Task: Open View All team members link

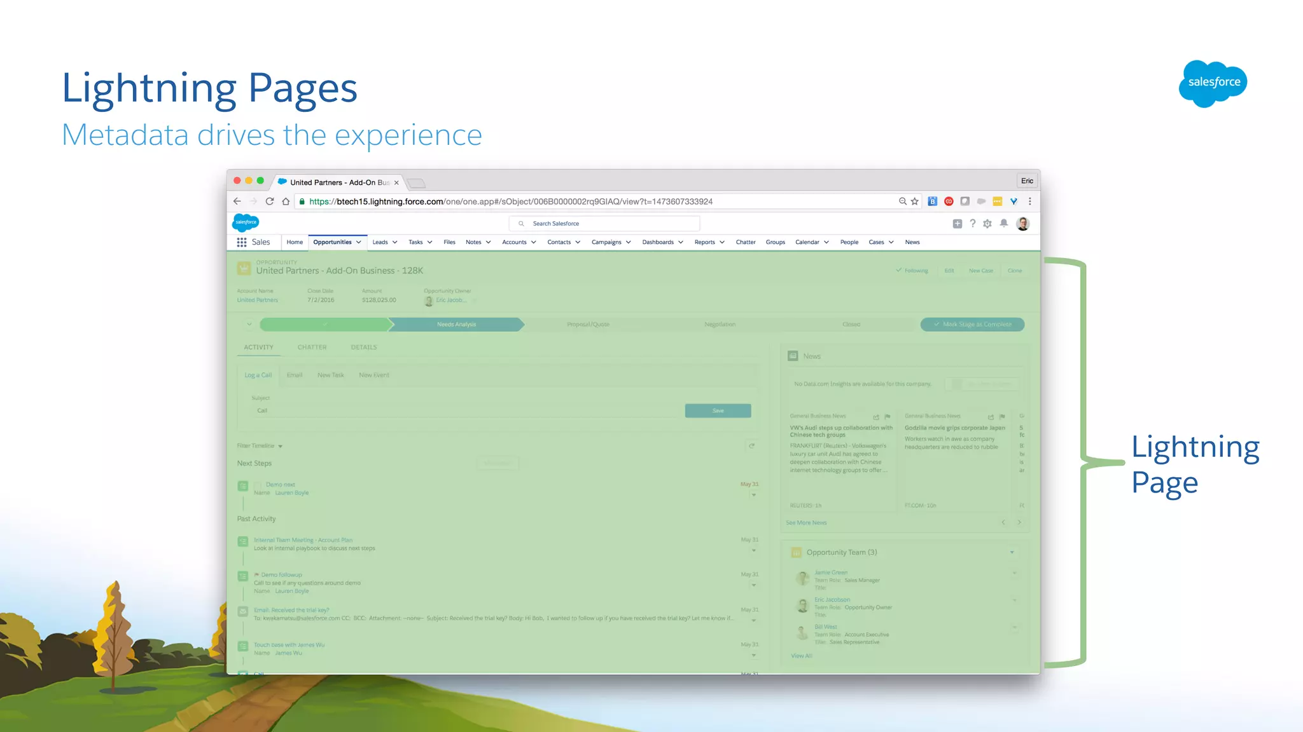Action: pyautogui.click(x=801, y=656)
